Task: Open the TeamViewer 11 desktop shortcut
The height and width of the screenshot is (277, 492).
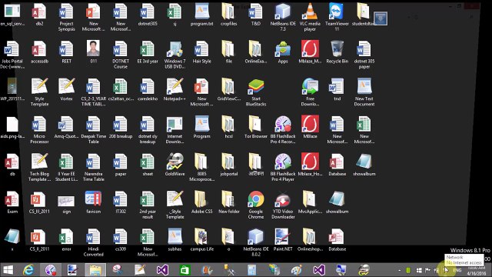Action: [x=337, y=12]
